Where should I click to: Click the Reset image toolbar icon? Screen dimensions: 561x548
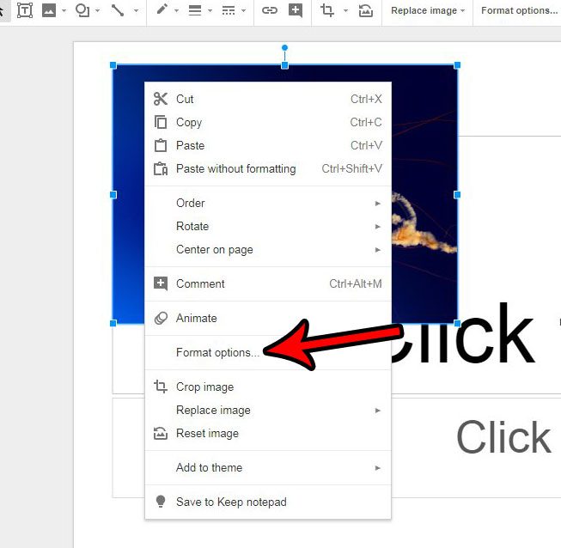(365, 10)
